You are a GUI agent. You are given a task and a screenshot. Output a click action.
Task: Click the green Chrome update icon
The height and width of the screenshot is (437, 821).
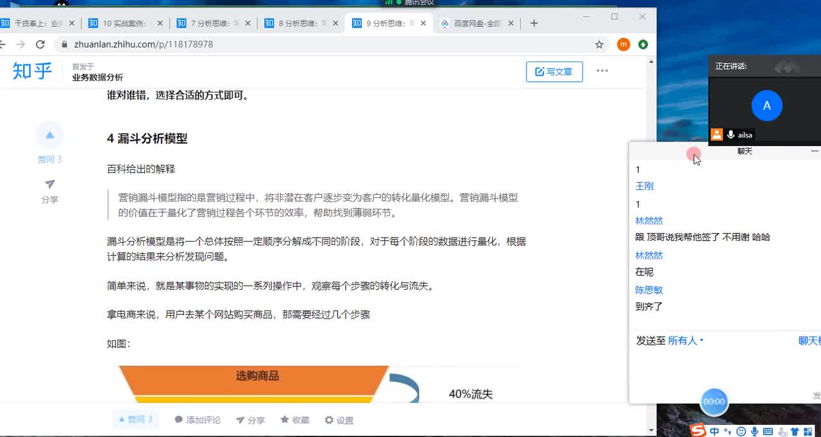pyautogui.click(x=643, y=44)
